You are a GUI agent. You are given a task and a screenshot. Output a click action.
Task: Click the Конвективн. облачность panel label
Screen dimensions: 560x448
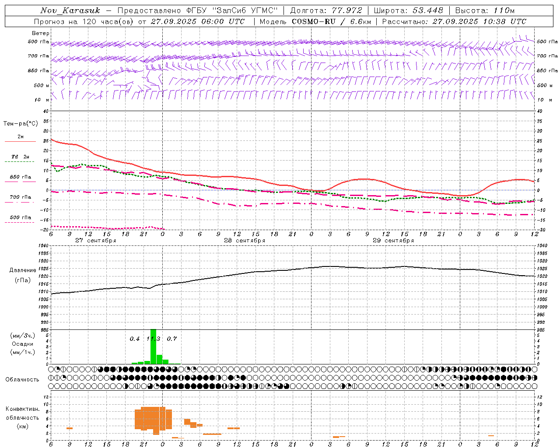(x=22, y=417)
